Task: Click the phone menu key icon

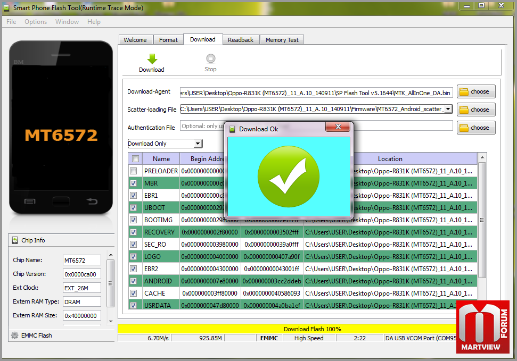Action: pos(30,202)
